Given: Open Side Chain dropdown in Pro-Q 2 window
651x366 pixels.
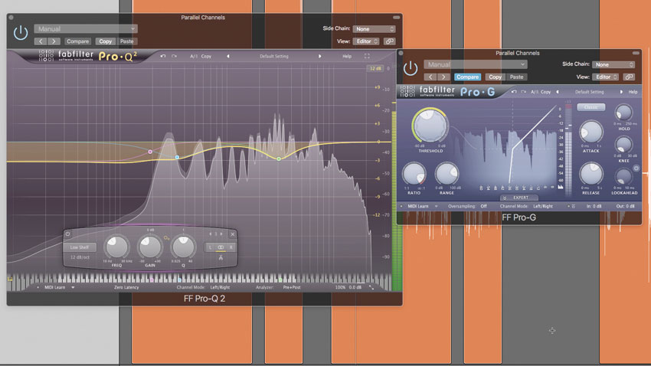Looking at the screenshot, I should (374, 28).
